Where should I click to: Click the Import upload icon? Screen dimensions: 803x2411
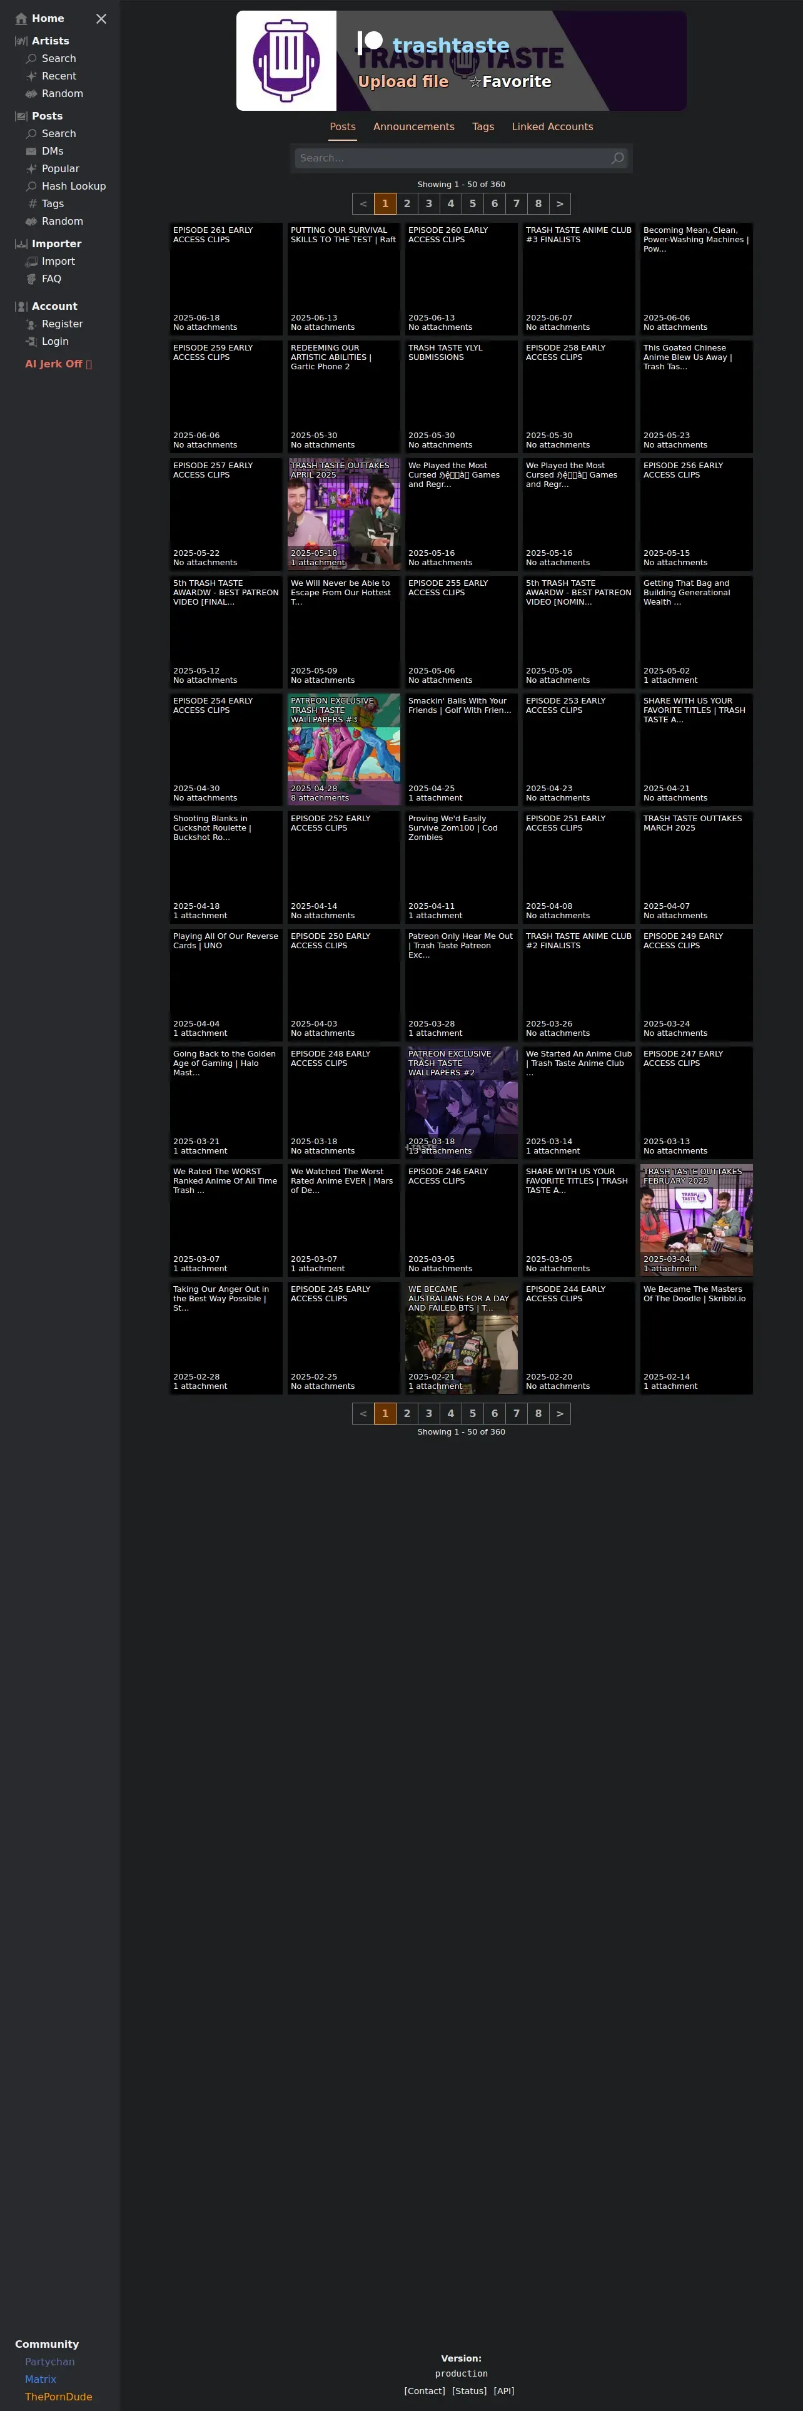click(x=31, y=262)
